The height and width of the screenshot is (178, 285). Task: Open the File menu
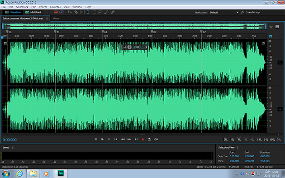click(4, 7)
